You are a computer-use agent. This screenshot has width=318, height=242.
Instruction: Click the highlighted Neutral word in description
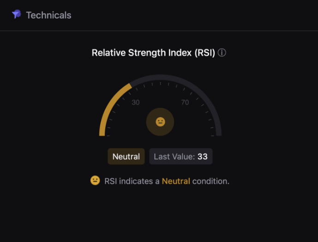pyautogui.click(x=176, y=181)
